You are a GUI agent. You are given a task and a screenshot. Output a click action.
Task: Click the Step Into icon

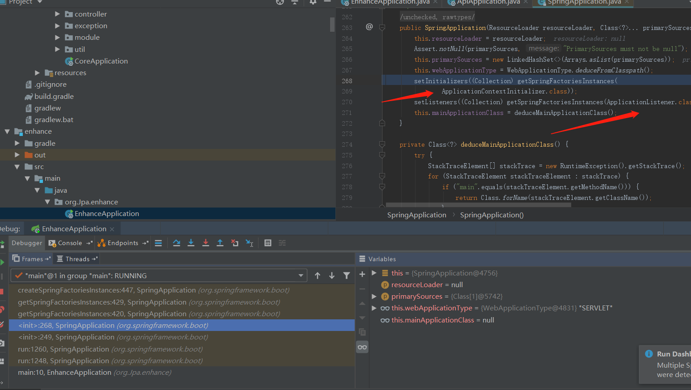tap(191, 243)
